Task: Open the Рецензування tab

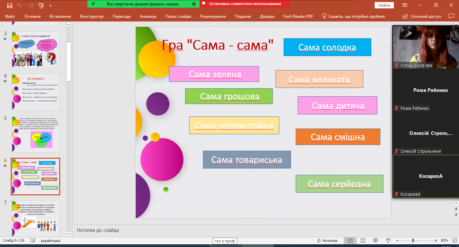Action: coord(213,16)
